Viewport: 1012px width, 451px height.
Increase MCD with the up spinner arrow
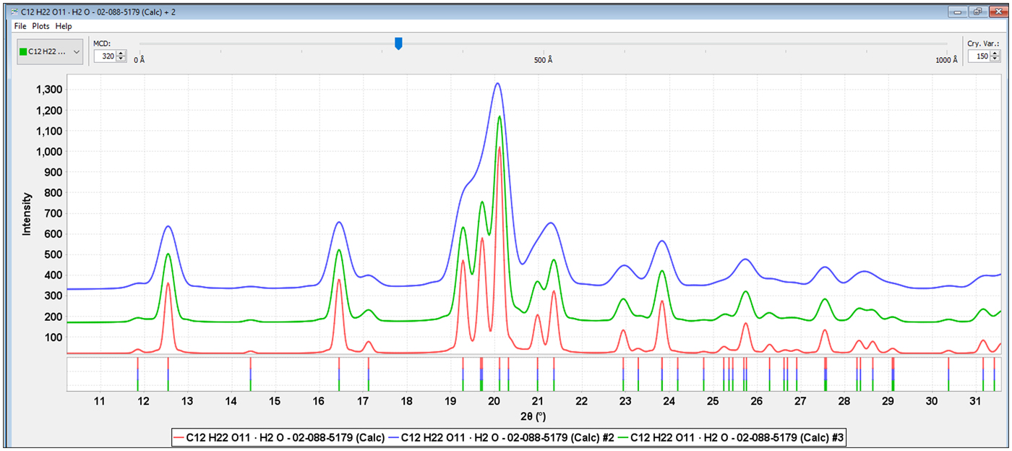click(121, 53)
